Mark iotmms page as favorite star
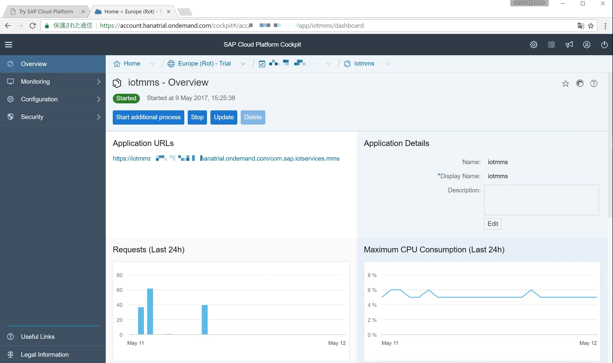Image resolution: width=613 pixels, height=363 pixels. tap(566, 83)
